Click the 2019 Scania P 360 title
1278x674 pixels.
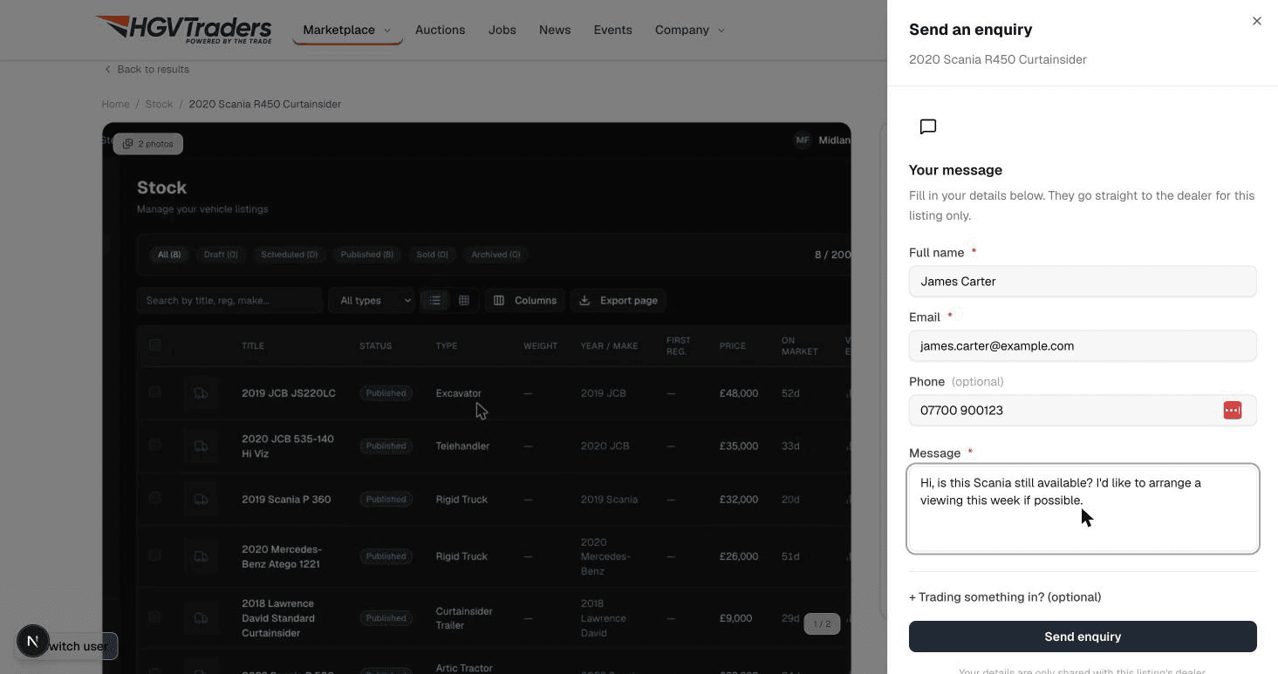pyautogui.click(x=286, y=500)
